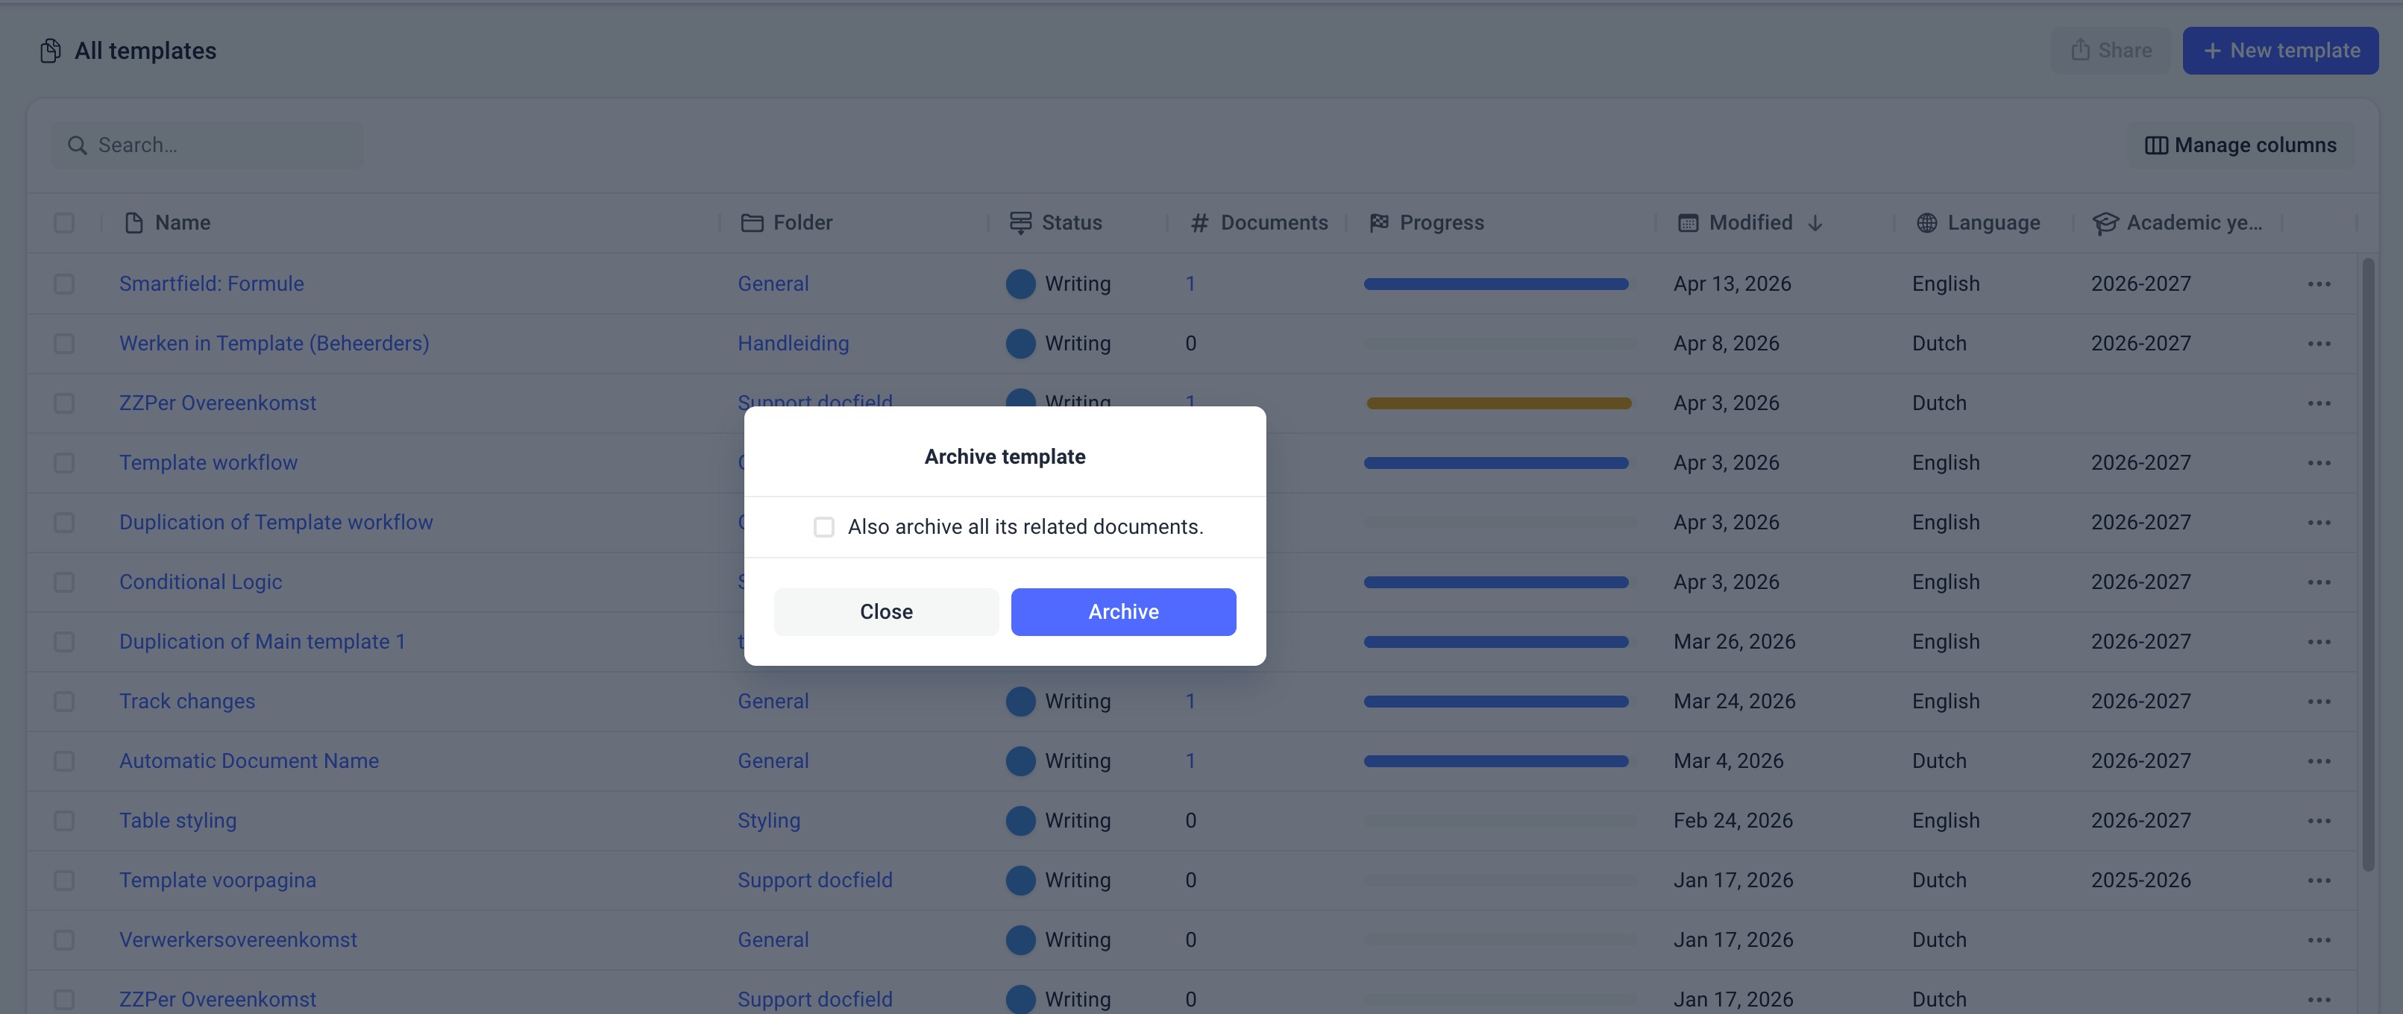Click the ZZPer Overeenkomst yellow progress bar
Viewport: 2403px width, 1014px height.
[1498, 403]
